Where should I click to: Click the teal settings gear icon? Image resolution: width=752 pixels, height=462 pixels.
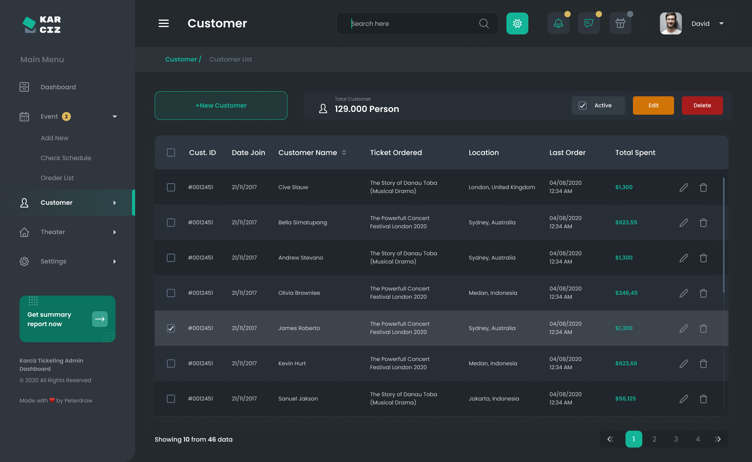(517, 23)
